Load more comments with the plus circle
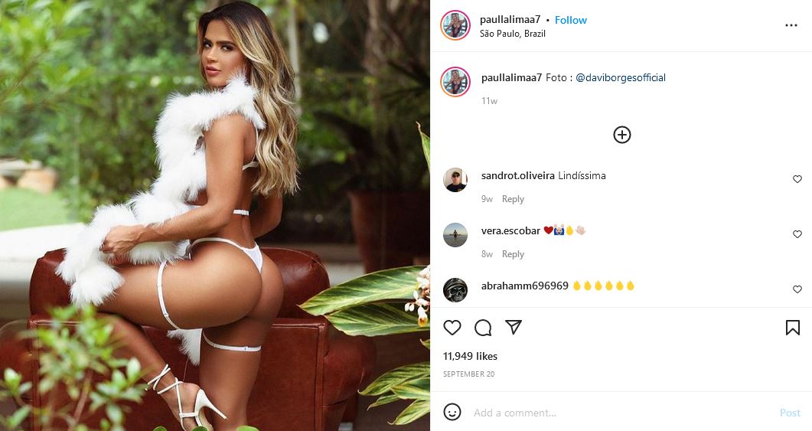Image resolution: width=812 pixels, height=431 pixels. [621, 135]
